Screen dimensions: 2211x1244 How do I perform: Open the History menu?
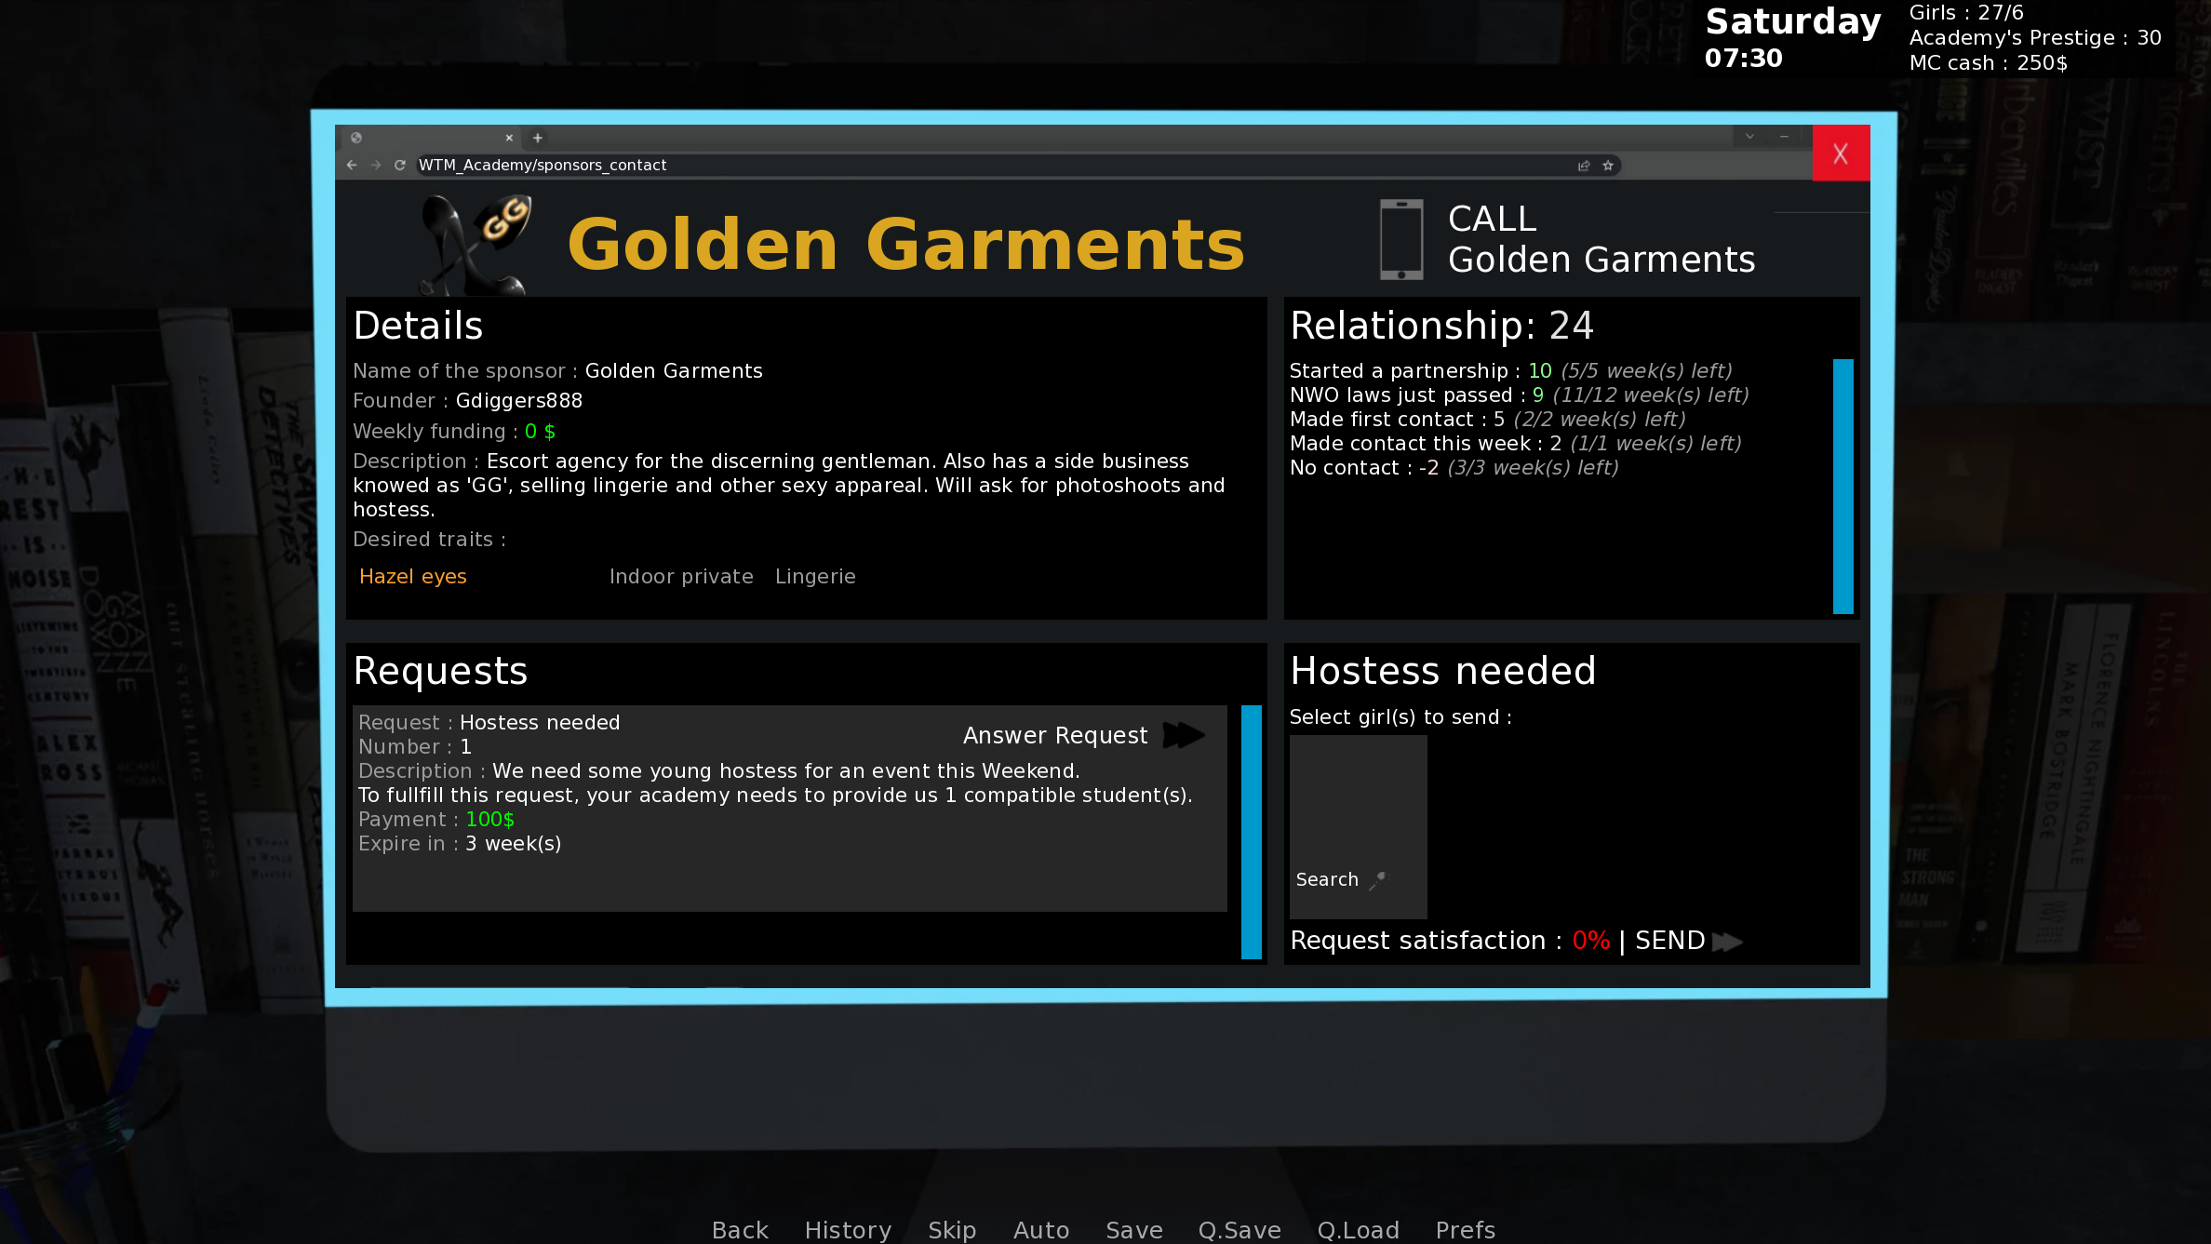[848, 1230]
